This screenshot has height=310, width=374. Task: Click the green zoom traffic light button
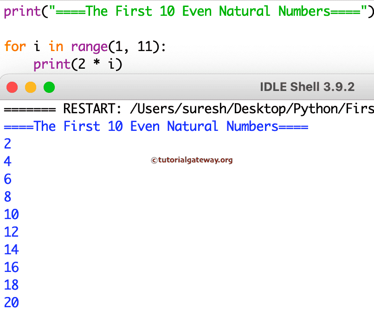point(48,87)
